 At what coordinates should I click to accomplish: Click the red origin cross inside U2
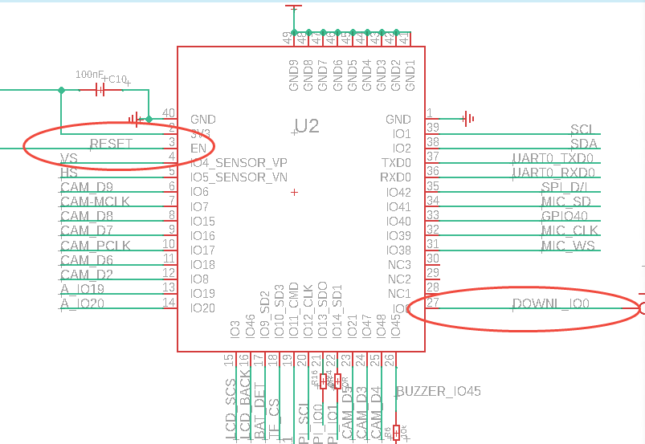295,192
